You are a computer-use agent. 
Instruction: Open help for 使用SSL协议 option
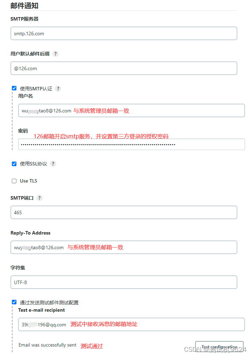[x=53, y=164]
